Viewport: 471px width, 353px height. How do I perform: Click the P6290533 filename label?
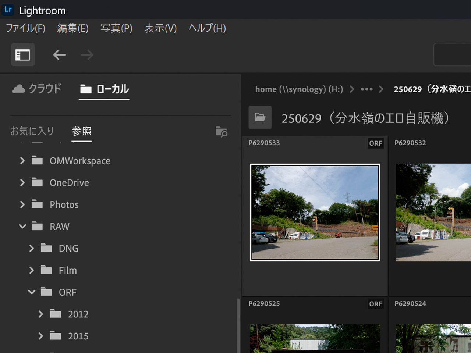tap(264, 143)
